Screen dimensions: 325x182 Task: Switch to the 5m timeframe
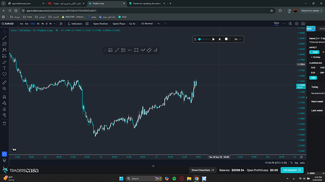coord(27,24)
